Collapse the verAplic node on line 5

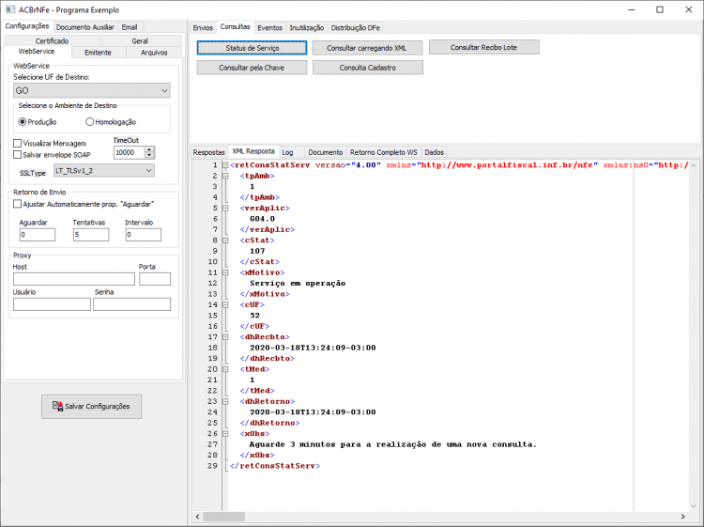[x=225, y=208]
